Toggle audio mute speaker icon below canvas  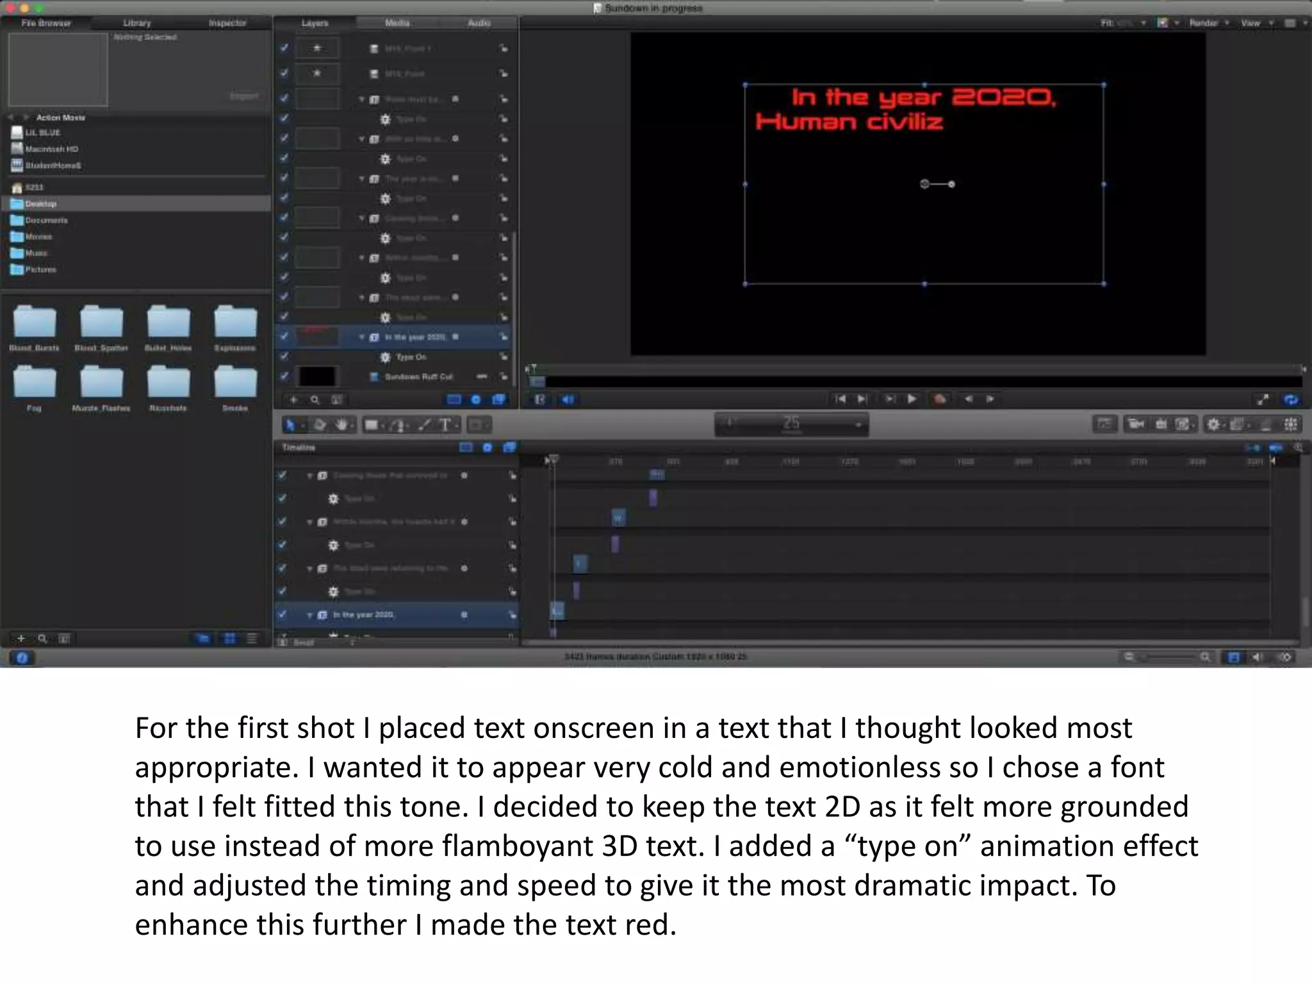click(568, 400)
